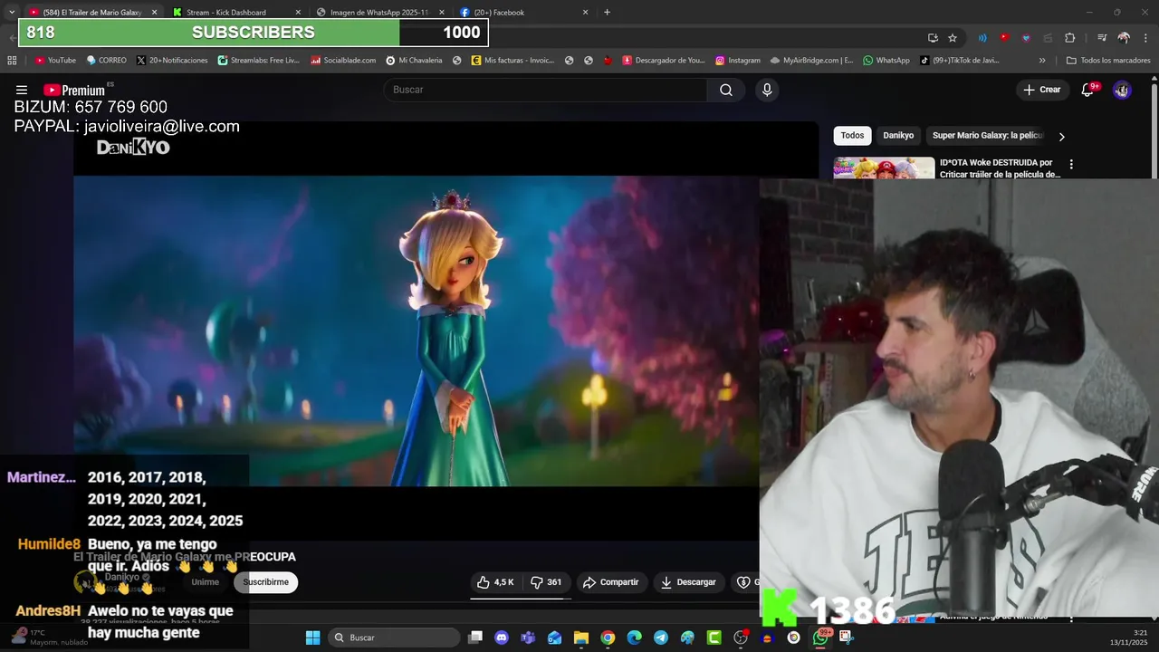Open the Socialblade.com bookmark
The image size is (1159, 652).
coord(343,61)
